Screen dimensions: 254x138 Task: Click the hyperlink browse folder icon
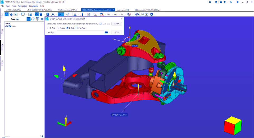click(106, 32)
